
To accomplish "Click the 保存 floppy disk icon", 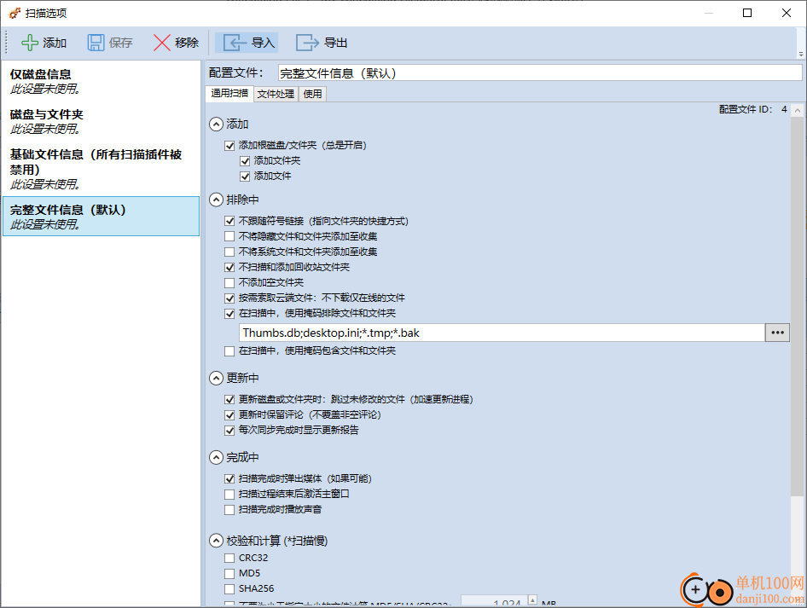I will (96, 43).
